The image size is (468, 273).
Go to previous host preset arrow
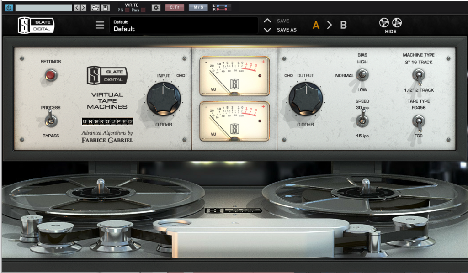(77, 8)
